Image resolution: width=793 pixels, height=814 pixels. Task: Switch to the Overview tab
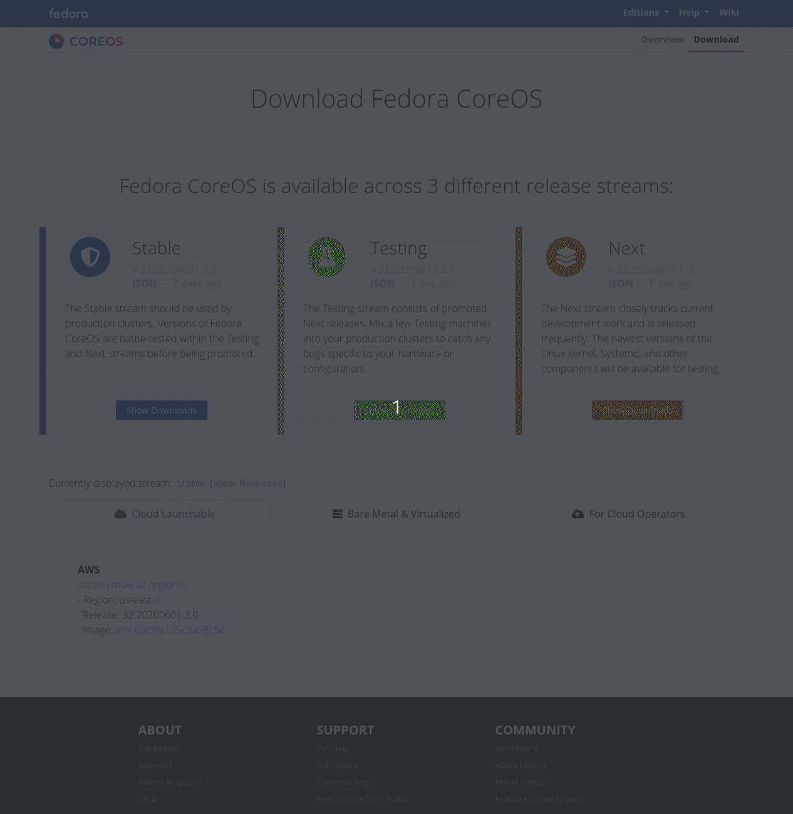[x=662, y=39]
